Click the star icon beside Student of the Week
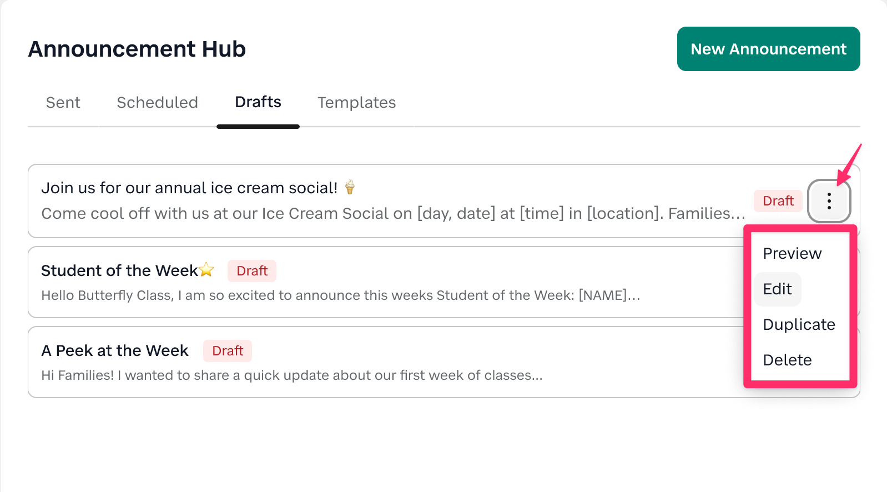Viewport: 887px width, 492px height. coord(206,270)
